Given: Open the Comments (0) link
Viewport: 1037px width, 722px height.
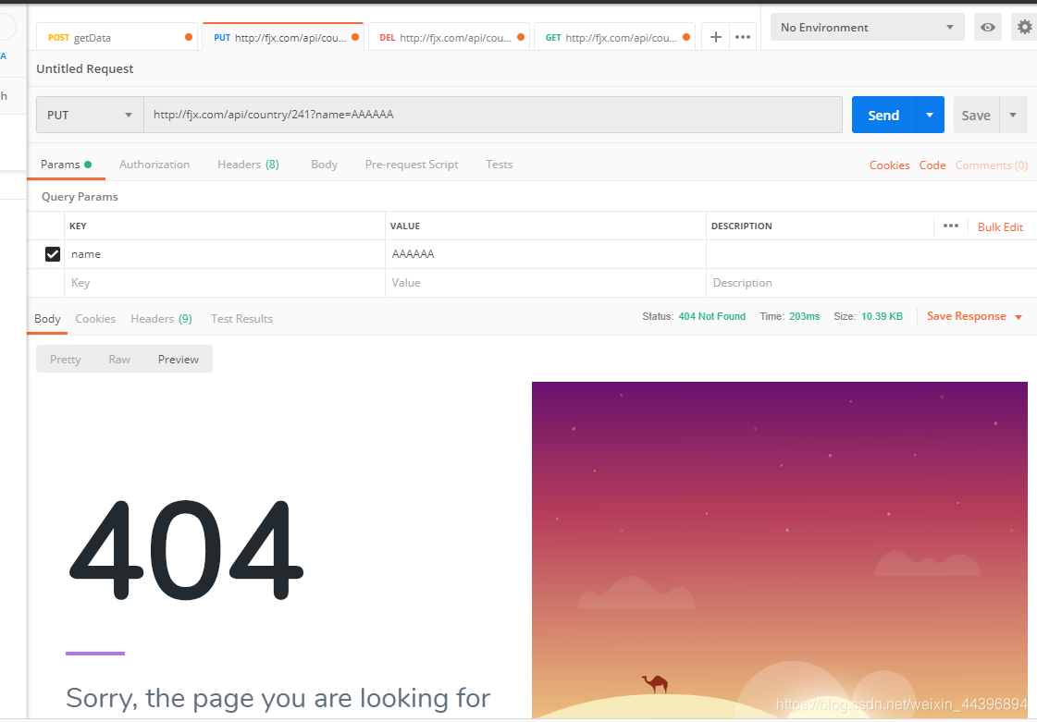Looking at the screenshot, I should point(991,165).
